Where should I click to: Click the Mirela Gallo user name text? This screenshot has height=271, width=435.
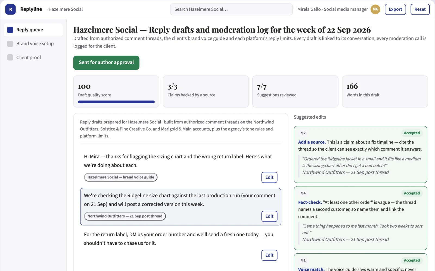pos(309,9)
